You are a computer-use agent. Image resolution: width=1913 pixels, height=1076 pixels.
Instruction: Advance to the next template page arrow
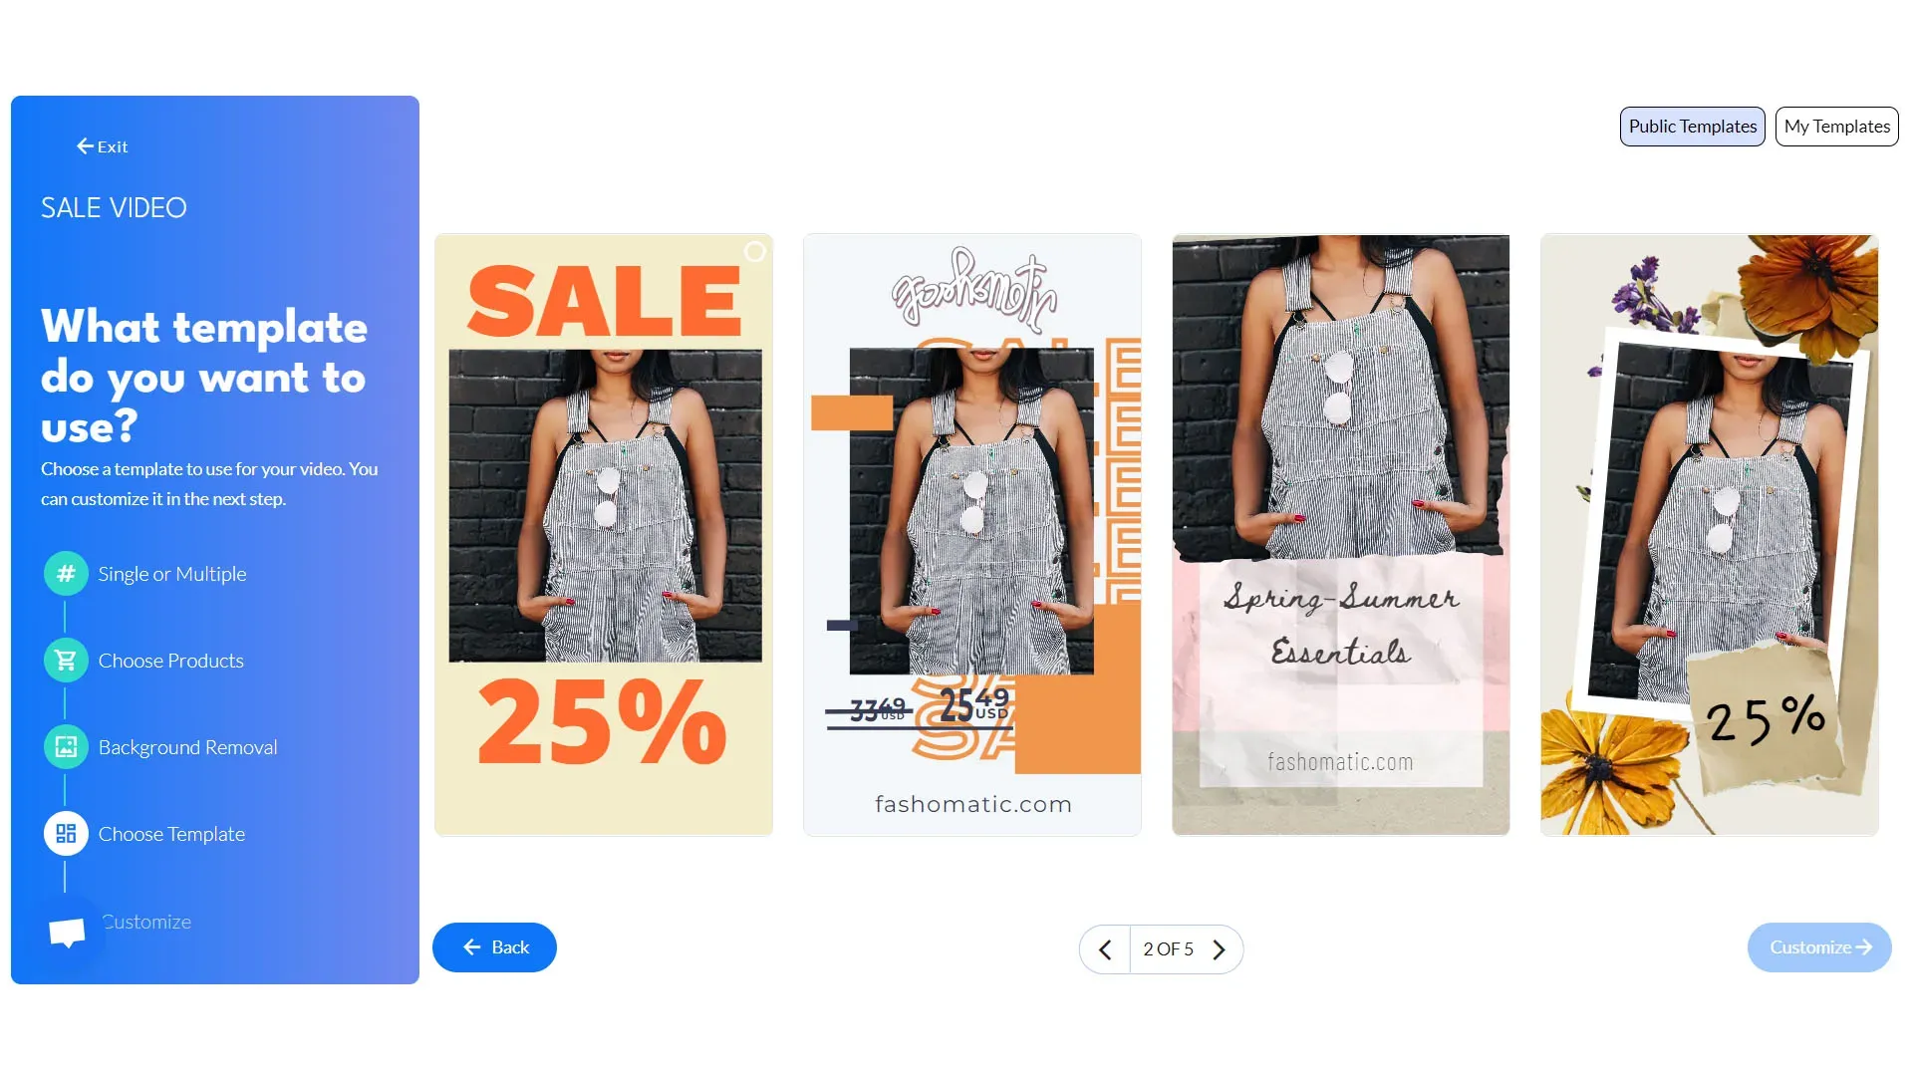pos(1219,949)
